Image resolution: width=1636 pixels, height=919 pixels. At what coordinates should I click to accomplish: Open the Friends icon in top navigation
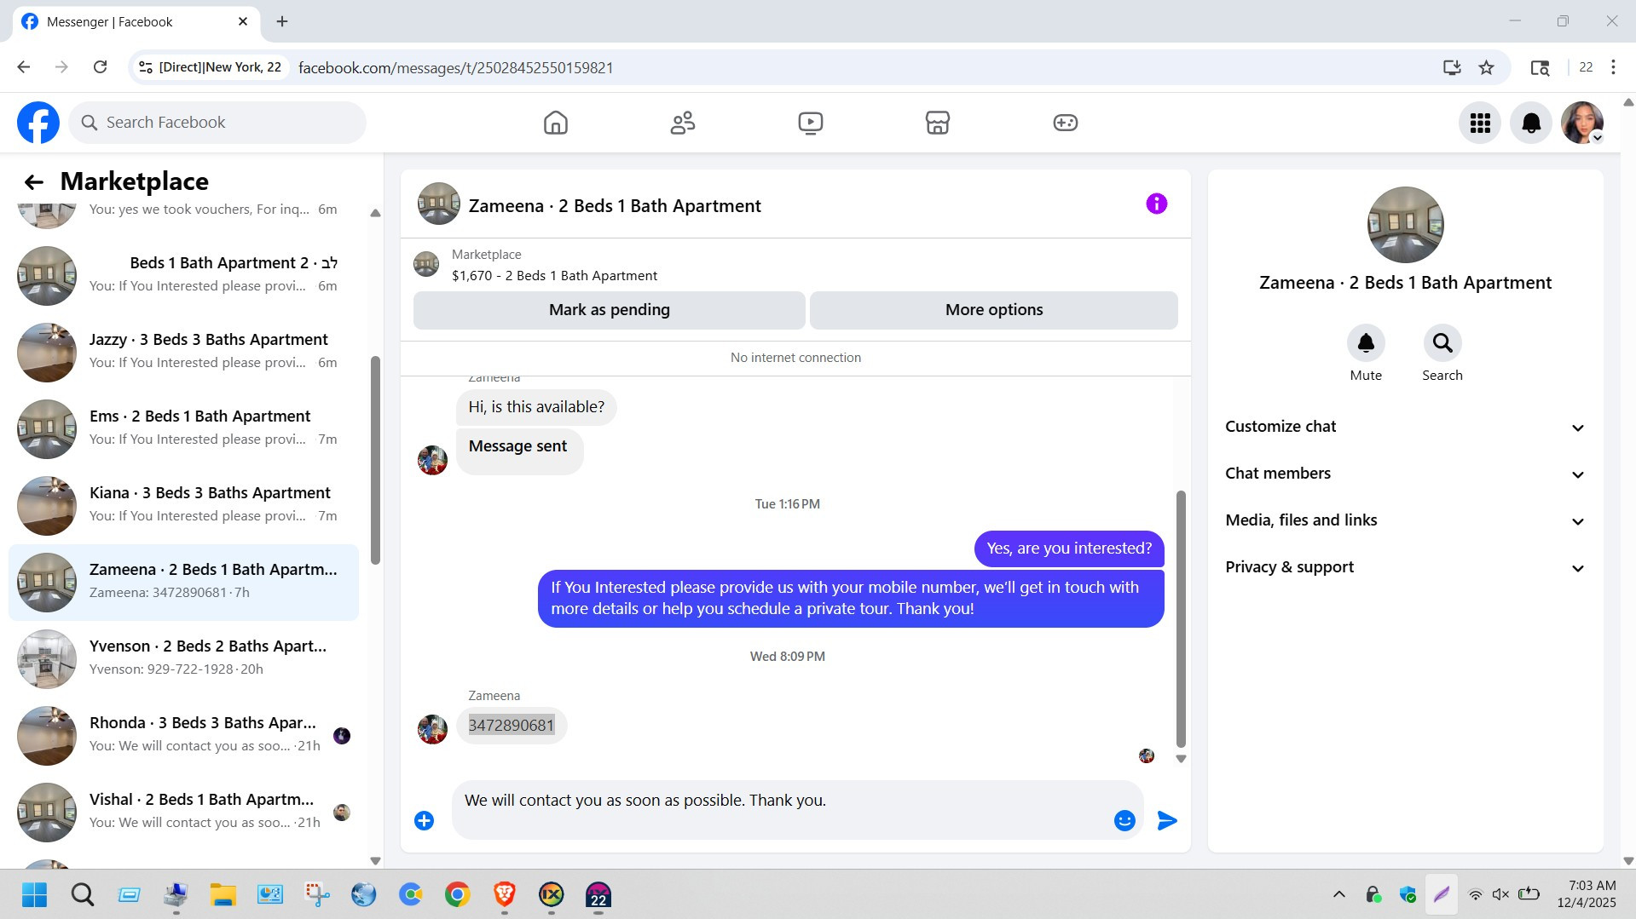click(x=683, y=123)
